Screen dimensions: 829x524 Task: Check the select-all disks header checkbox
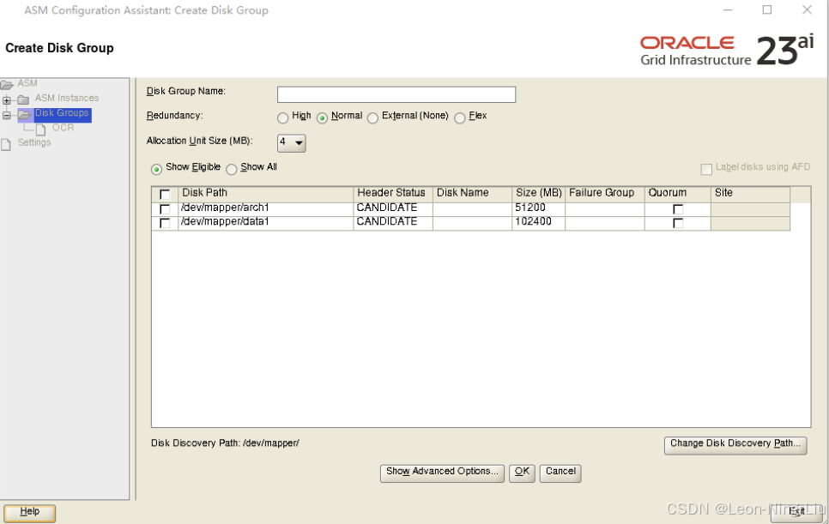tap(165, 195)
